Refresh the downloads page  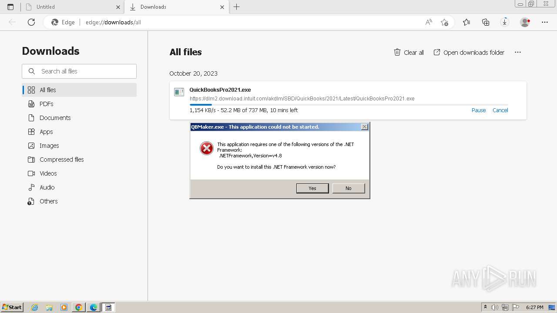pos(31,22)
